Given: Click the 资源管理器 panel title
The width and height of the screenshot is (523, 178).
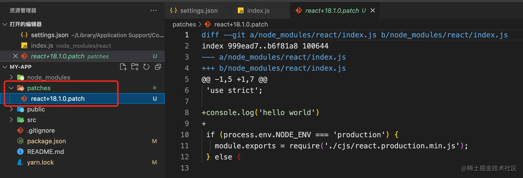Looking at the screenshot, I should (x=23, y=11).
